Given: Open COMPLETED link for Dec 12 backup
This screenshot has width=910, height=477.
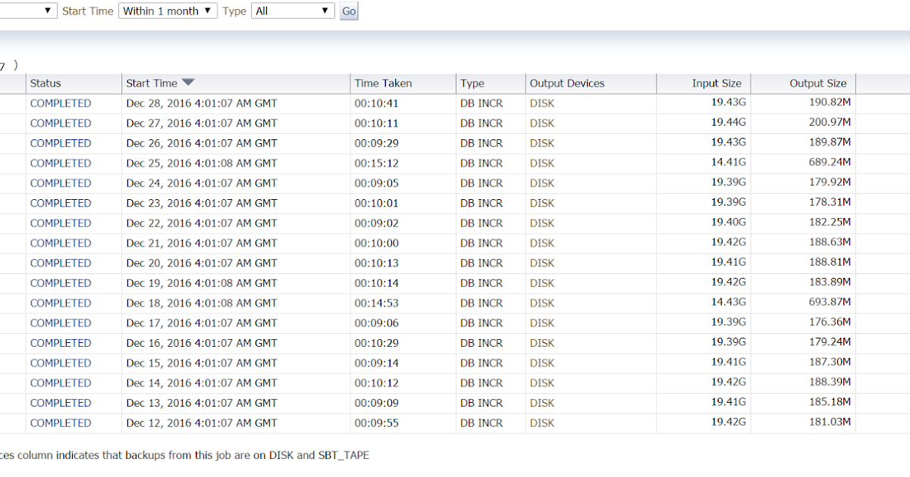Looking at the screenshot, I should [x=61, y=422].
